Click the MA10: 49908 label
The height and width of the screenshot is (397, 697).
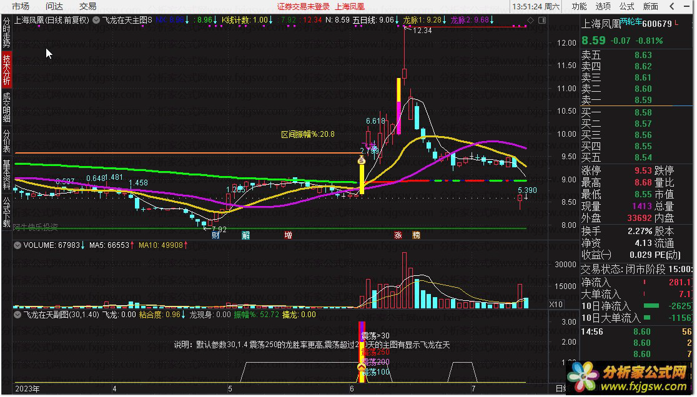(161, 245)
